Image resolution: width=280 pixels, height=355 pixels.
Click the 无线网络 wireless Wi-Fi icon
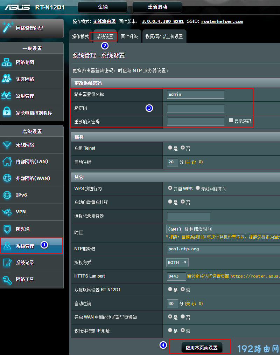click(7, 145)
